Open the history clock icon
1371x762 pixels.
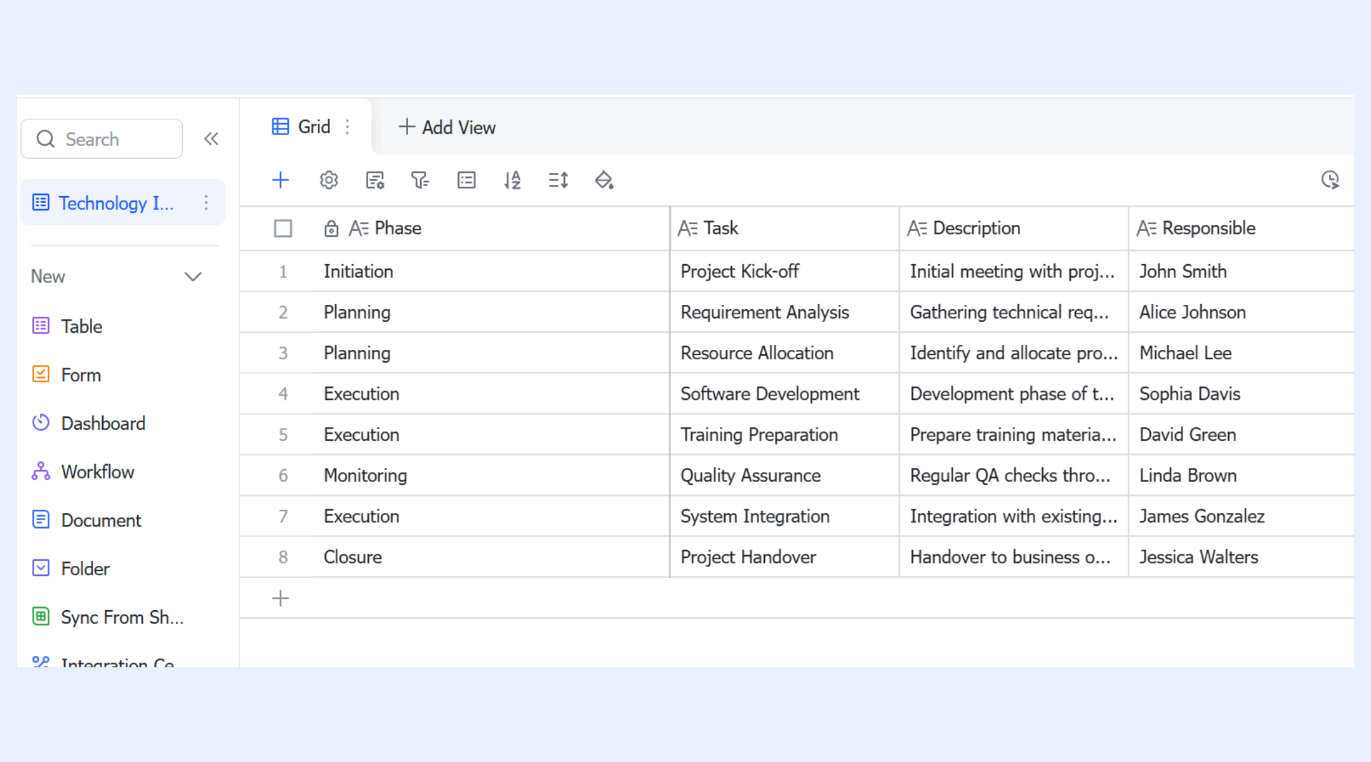(x=1330, y=180)
